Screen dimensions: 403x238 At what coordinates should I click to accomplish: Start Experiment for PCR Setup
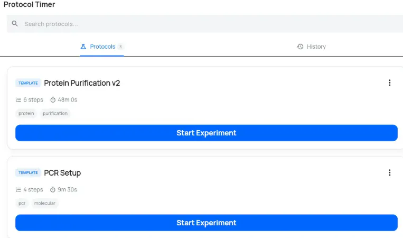point(207,223)
